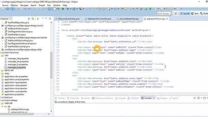The image size is (208, 117).
Task: Switch to the Grails perspective
Action: tap(204, 13)
